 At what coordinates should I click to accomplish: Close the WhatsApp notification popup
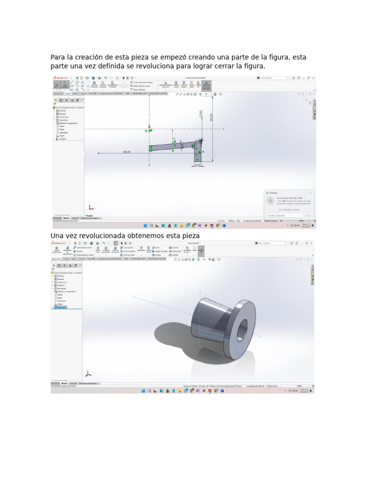coord(310,193)
